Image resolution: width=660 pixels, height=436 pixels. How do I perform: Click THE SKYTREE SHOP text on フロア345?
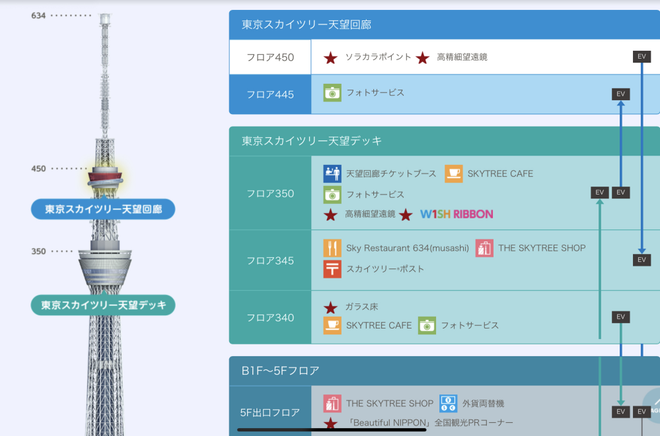pos(542,248)
